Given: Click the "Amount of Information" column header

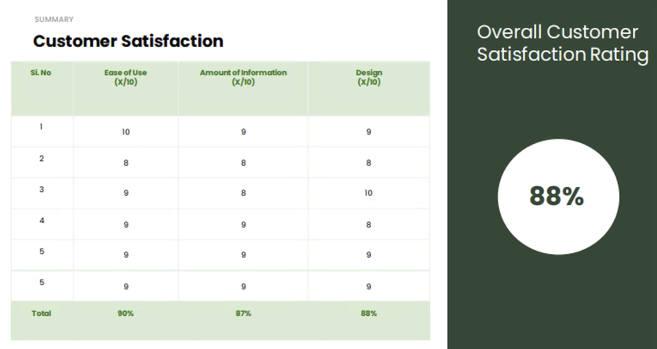Looking at the screenshot, I should [x=243, y=77].
